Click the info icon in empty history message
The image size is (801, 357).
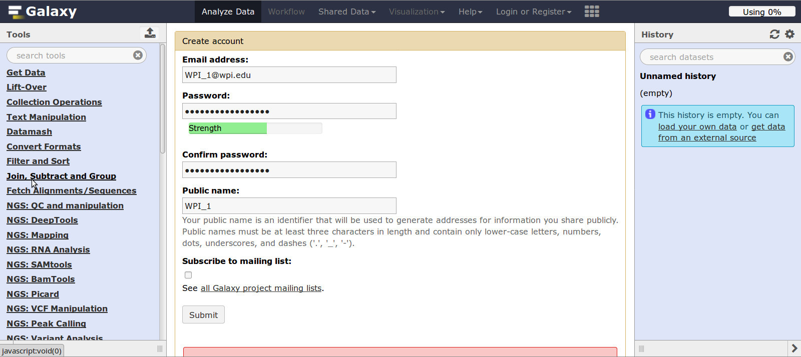[650, 114]
